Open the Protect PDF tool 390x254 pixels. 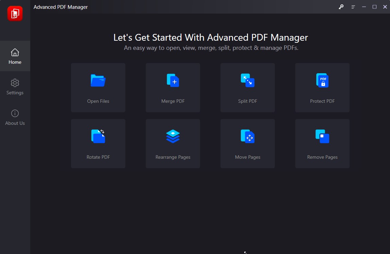322,87
